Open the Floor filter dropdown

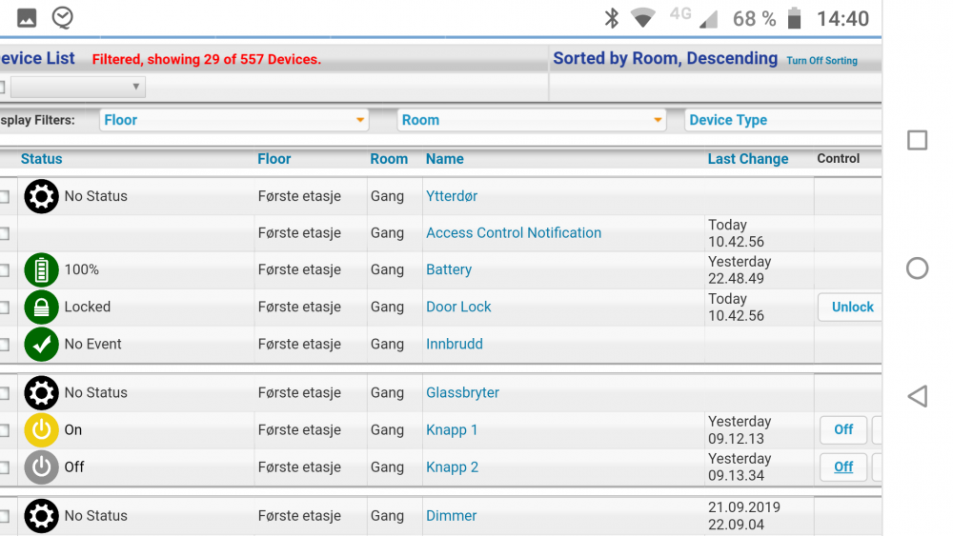[233, 120]
